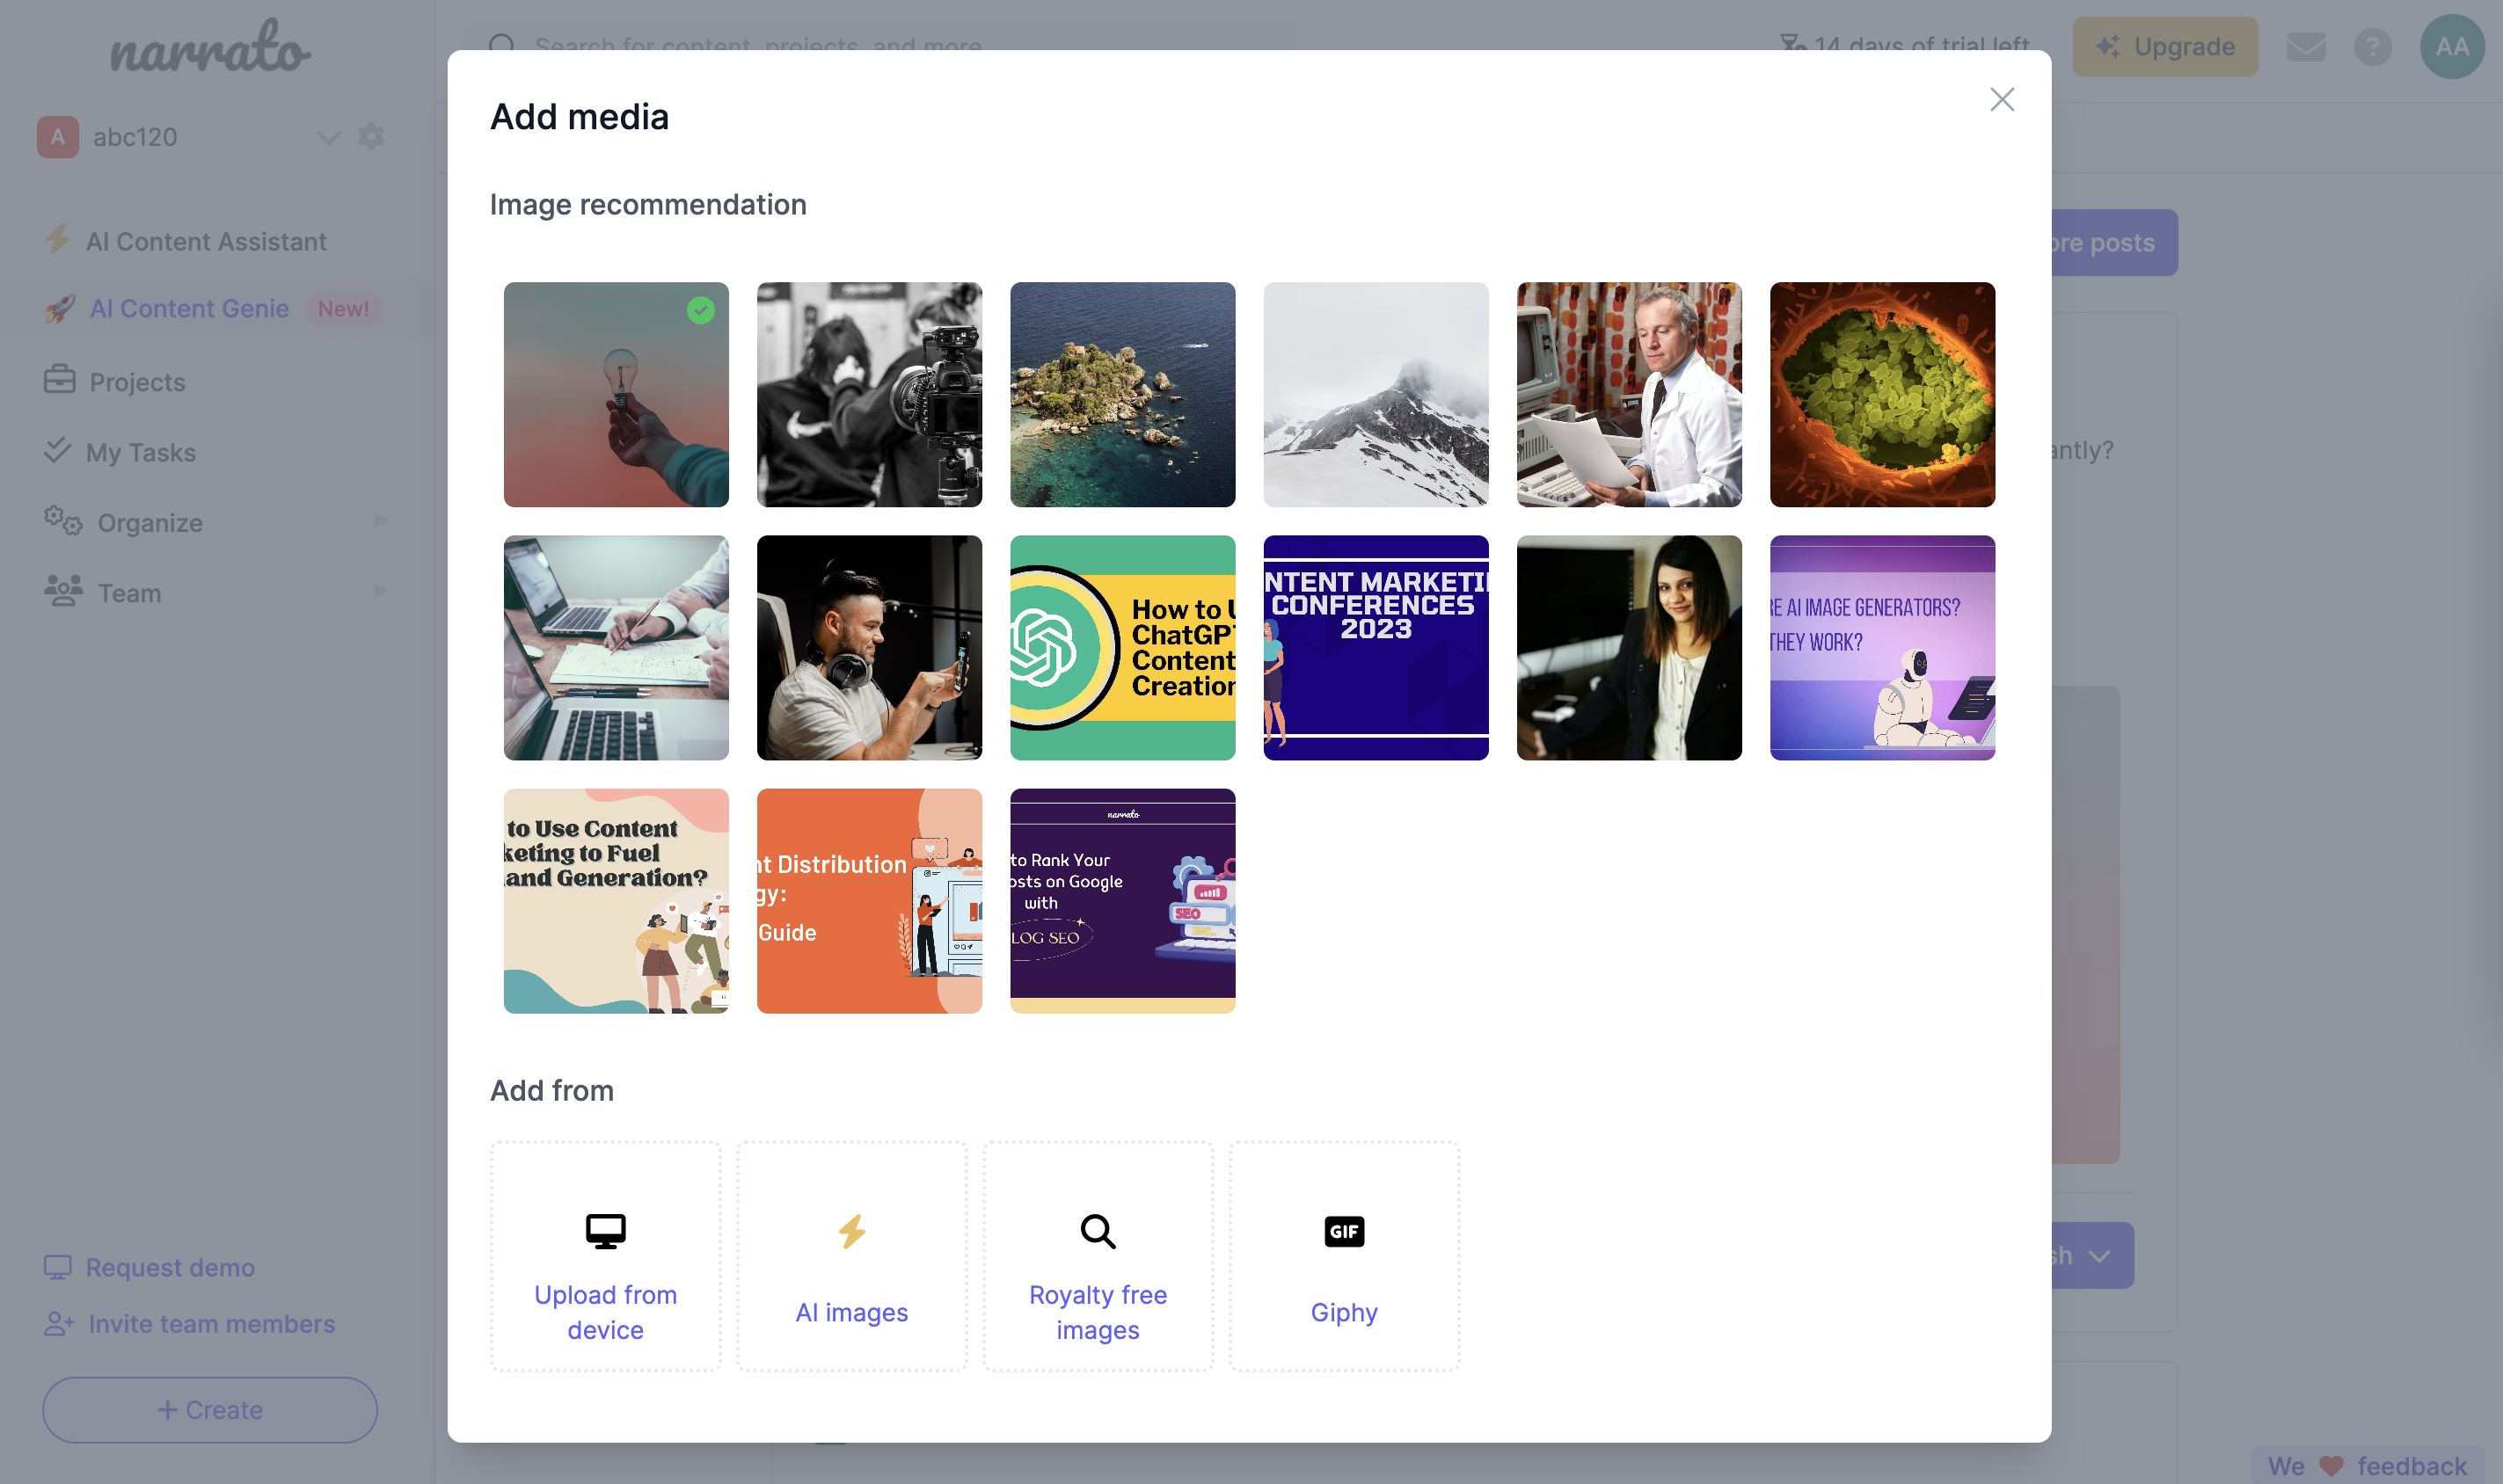Open the help question mark icon

(x=2372, y=46)
